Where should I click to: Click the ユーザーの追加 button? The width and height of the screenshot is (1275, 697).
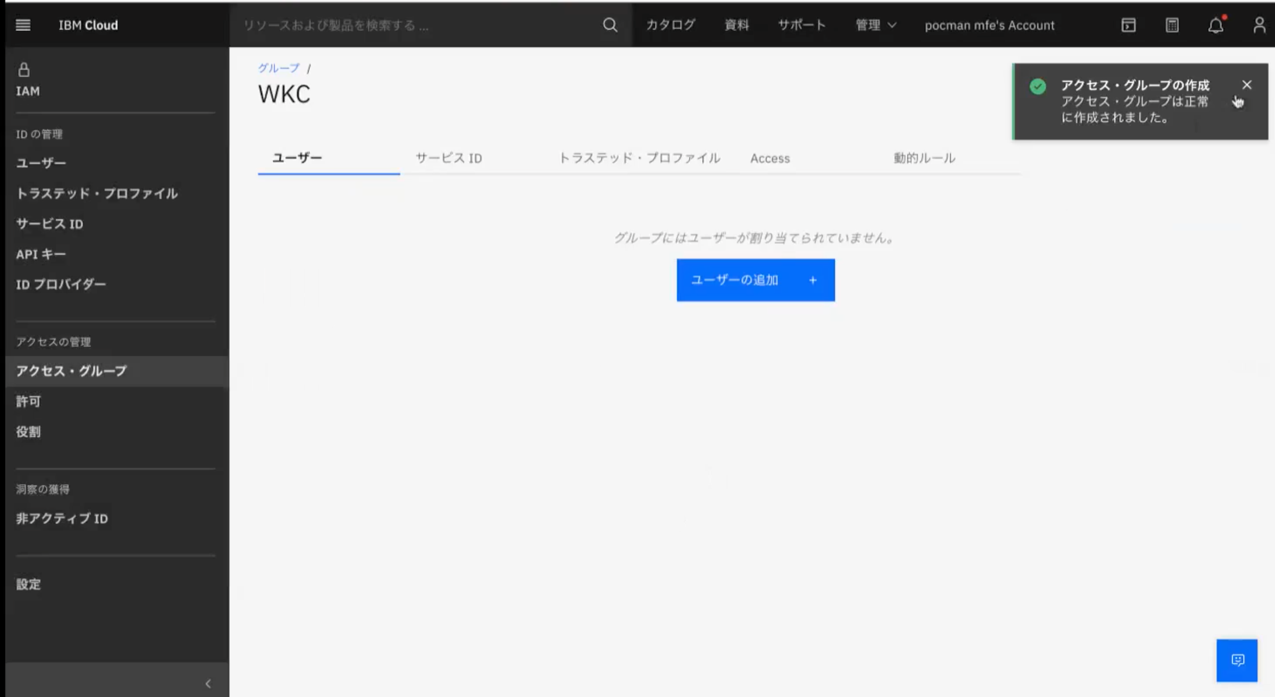click(755, 280)
